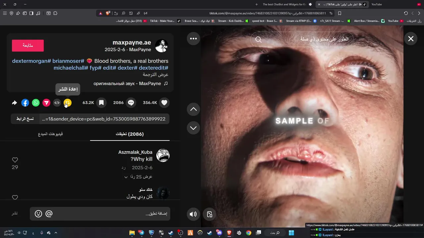
Task: Open the #dextermorgan hashtag
Action: [31, 61]
